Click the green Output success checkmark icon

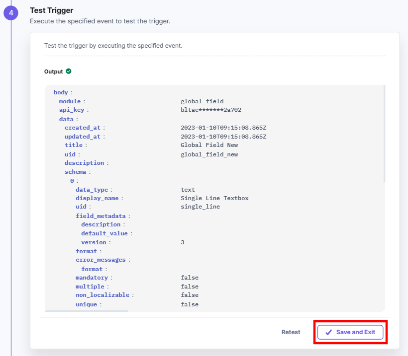tap(69, 71)
